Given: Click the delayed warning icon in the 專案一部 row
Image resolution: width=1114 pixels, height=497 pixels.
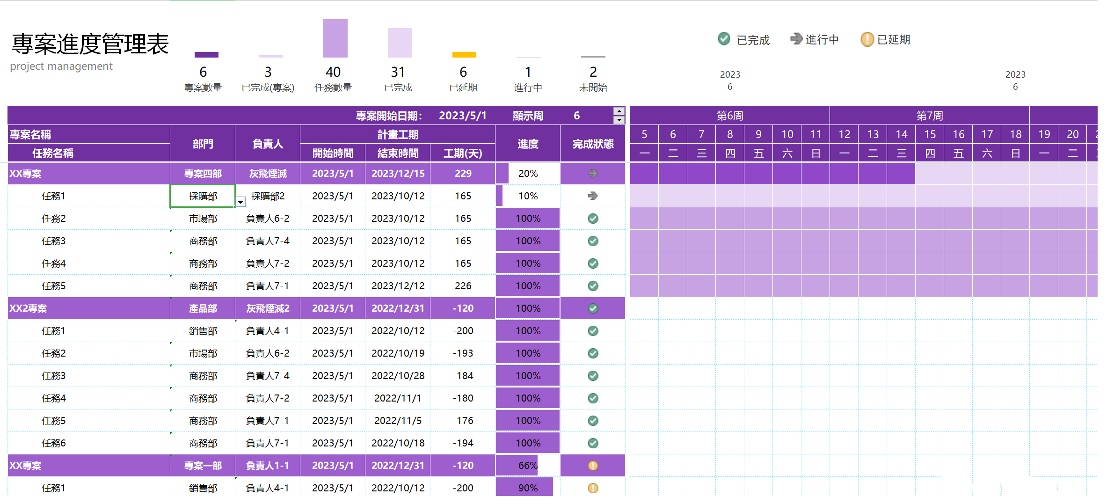Looking at the screenshot, I should (593, 466).
